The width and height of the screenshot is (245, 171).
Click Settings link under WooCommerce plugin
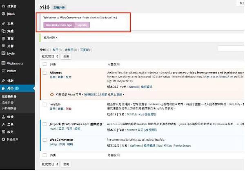pos(53,144)
